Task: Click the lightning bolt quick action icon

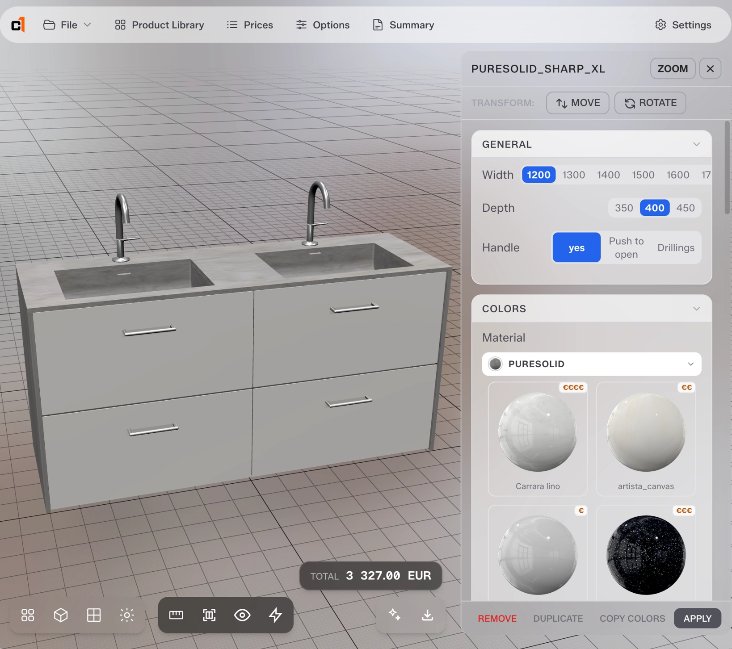Action: tap(275, 615)
